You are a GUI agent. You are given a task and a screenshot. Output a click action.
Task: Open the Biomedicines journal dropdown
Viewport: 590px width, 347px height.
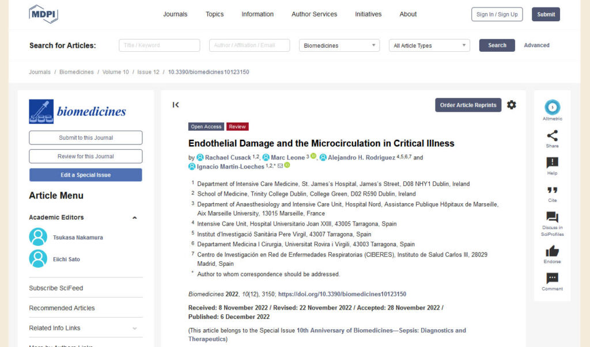click(x=339, y=45)
